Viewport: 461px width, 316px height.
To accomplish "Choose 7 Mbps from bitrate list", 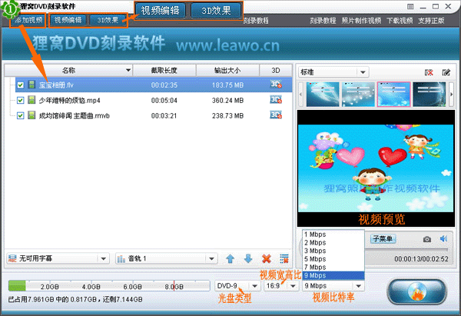I will pyautogui.click(x=333, y=268).
